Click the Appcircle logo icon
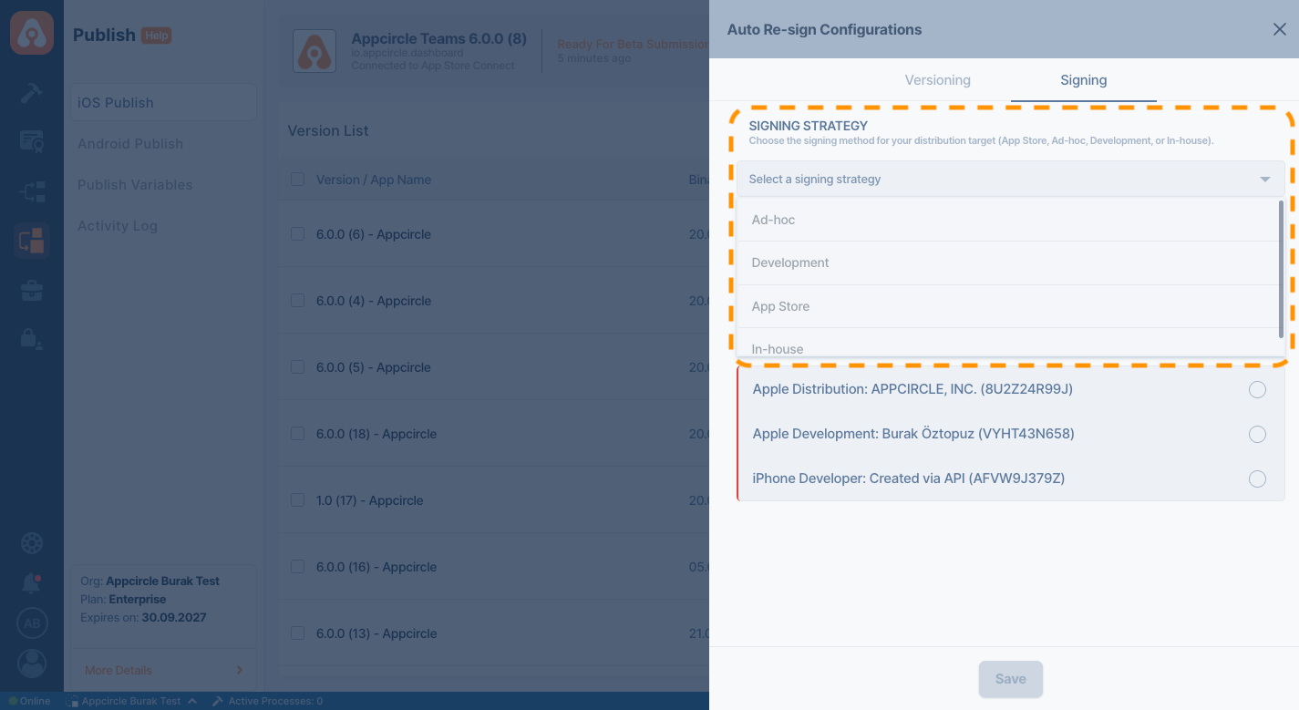The image size is (1299, 710). point(32,32)
